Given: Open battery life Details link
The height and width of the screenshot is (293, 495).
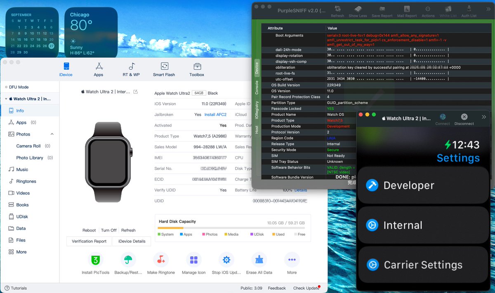Looking at the screenshot, I should coord(301,190).
